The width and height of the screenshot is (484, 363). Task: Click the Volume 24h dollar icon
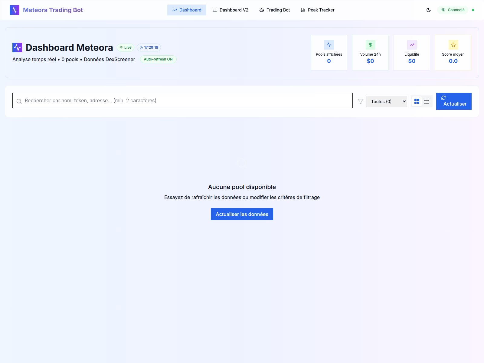coord(371,45)
